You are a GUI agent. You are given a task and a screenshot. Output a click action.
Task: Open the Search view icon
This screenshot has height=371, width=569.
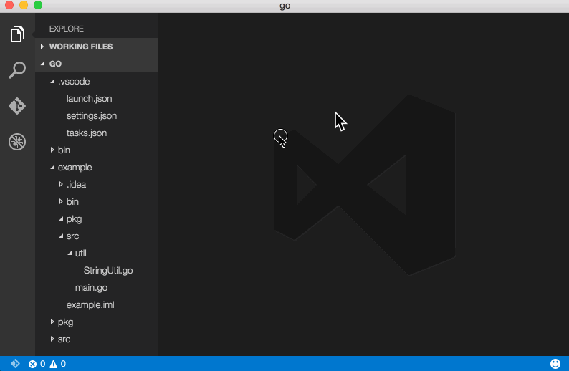pos(17,70)
